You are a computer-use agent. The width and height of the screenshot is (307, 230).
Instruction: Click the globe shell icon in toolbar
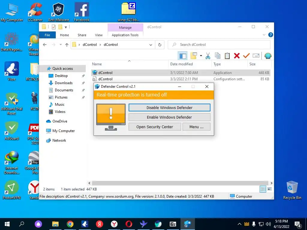pyautogui.click(x=268, y=56)
